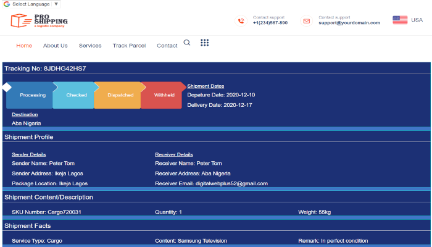
Task: Open the USA language selector
Action: click(417, 20)
